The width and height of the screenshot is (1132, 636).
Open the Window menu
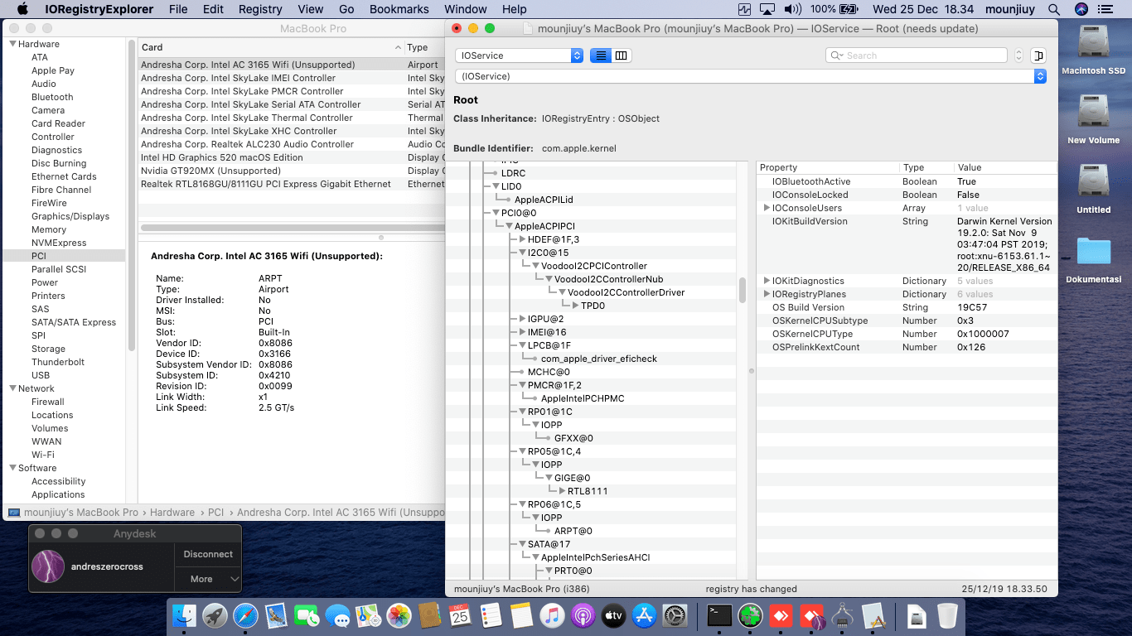pos(466,9)
